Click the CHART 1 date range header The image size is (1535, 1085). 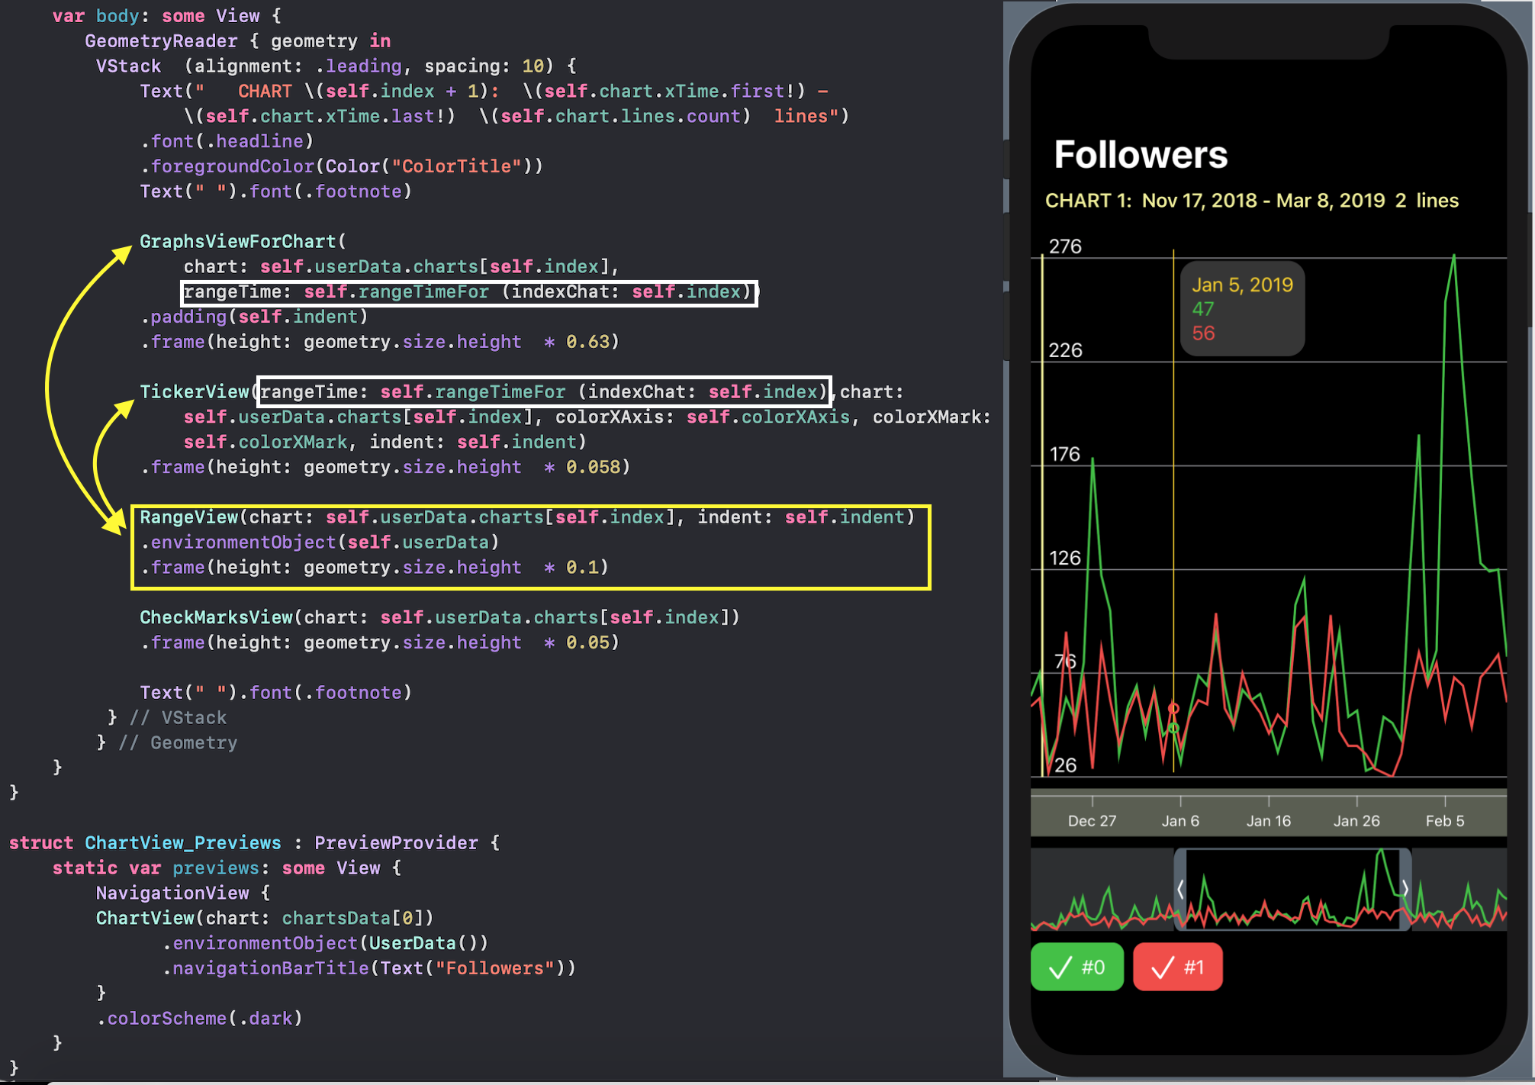pos(1251,201)
